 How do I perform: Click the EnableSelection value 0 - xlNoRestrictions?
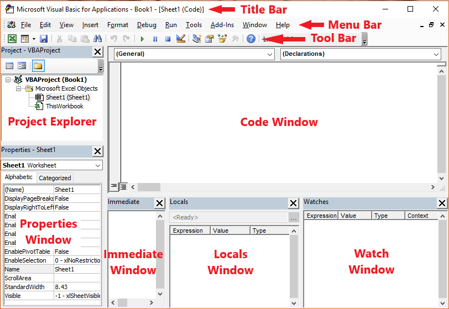click(77, 260)
